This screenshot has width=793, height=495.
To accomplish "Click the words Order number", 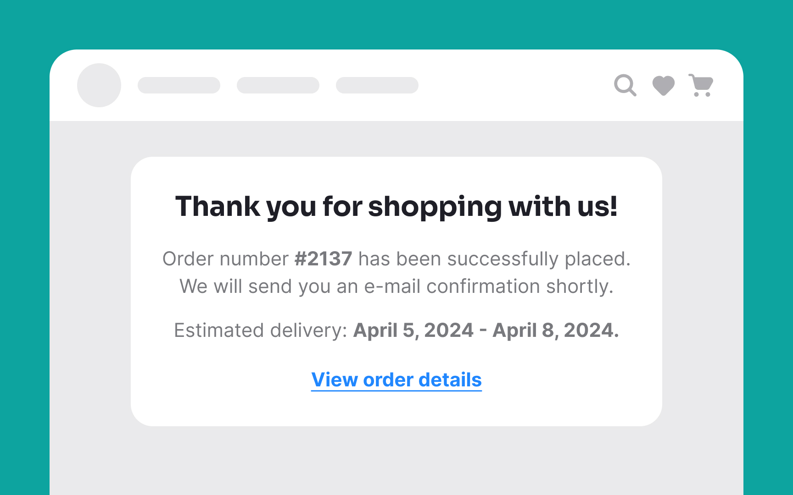I will (x=225, y=259).
